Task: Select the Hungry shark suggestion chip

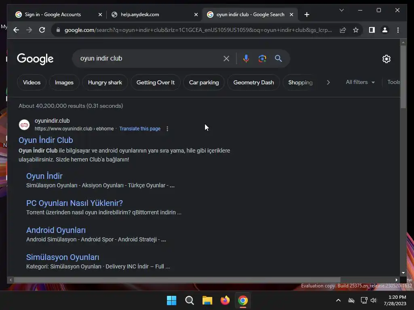Action: pos(105,82)
